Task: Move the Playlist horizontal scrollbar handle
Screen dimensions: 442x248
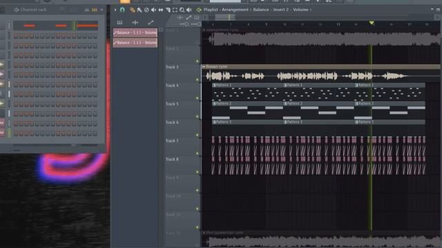Action: [225, 17]
